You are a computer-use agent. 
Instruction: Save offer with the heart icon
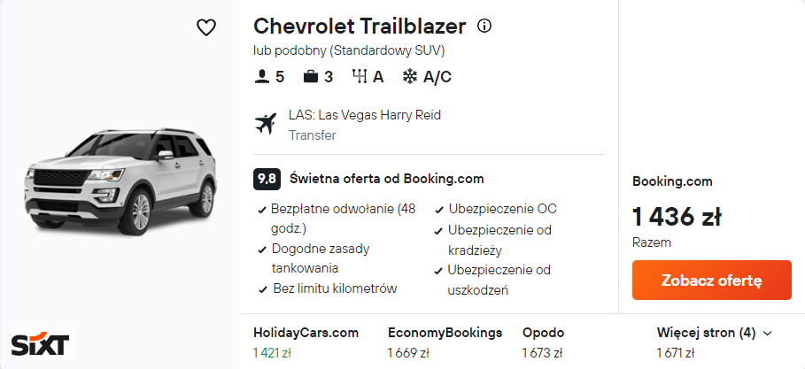205,27
